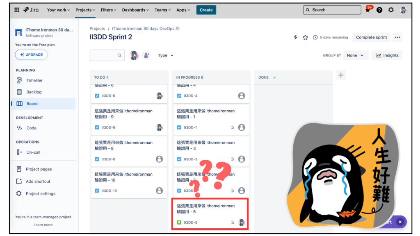Expand the Filters menu
The width and height of the screenshot is (420, 236).
[108, 10]
